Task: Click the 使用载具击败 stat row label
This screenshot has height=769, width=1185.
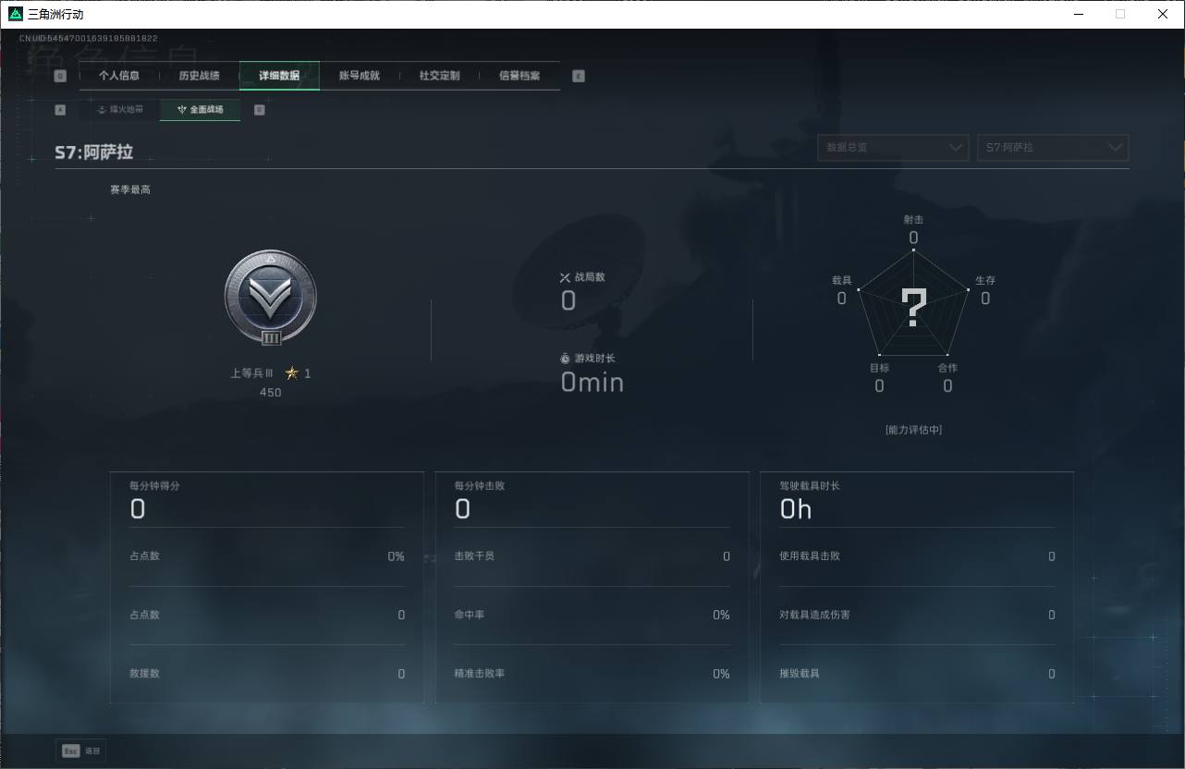Action: pos(810,556)
